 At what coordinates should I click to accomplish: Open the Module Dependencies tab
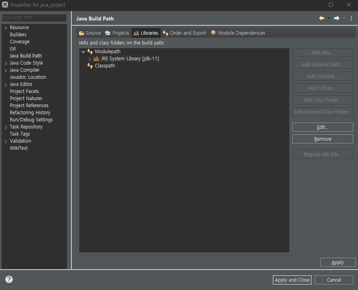pos(238,33)
